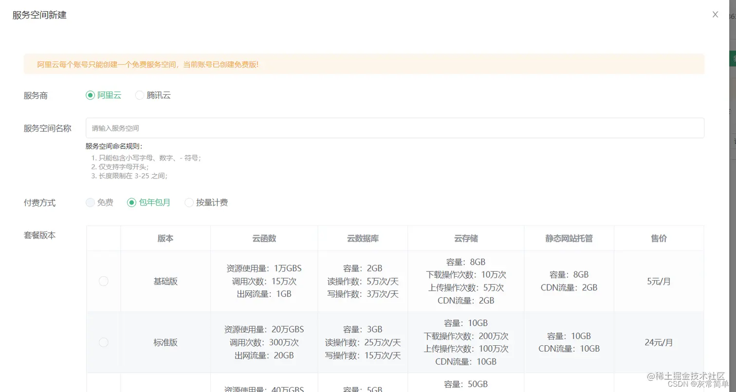Select 腾讯云 as service provider
The width and height of the screenshot is (736, 392).
[153, 95]
